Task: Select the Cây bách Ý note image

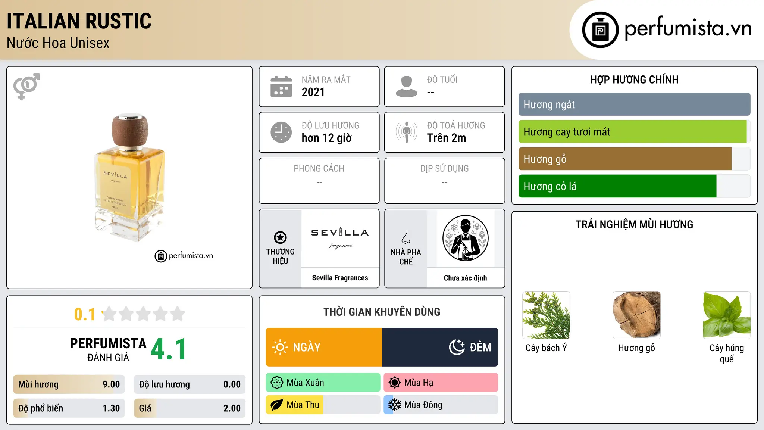Action: click(546, 315)
